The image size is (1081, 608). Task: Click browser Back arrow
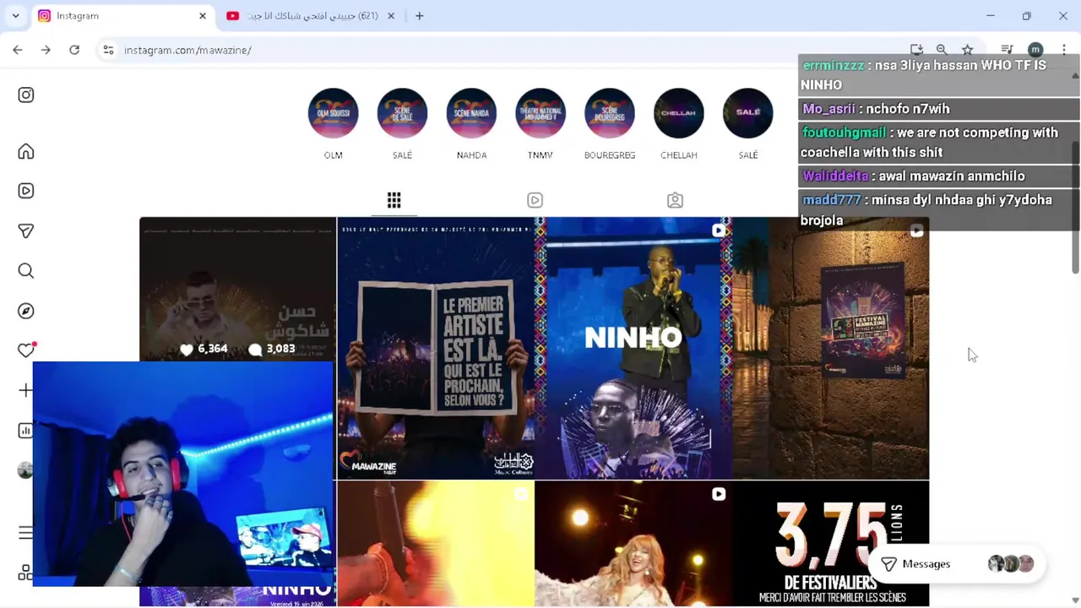(18, 50)
